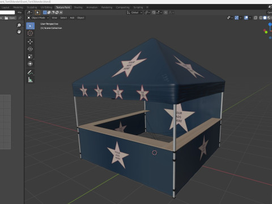Activate the 3D Cursor tool
Viewport: 272px width, 204px height.
coord(30,33)
